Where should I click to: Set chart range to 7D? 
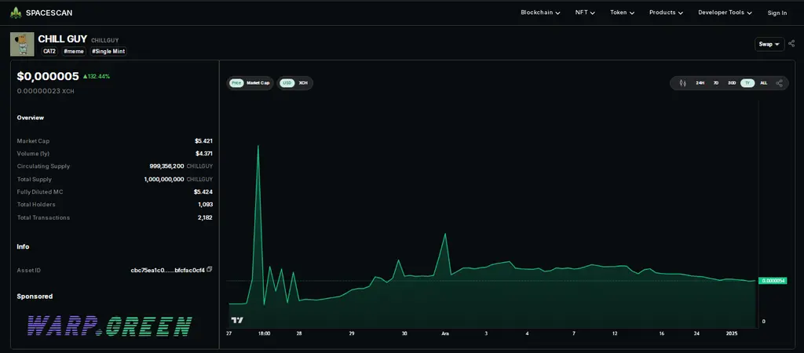click(x=716, y=83)
